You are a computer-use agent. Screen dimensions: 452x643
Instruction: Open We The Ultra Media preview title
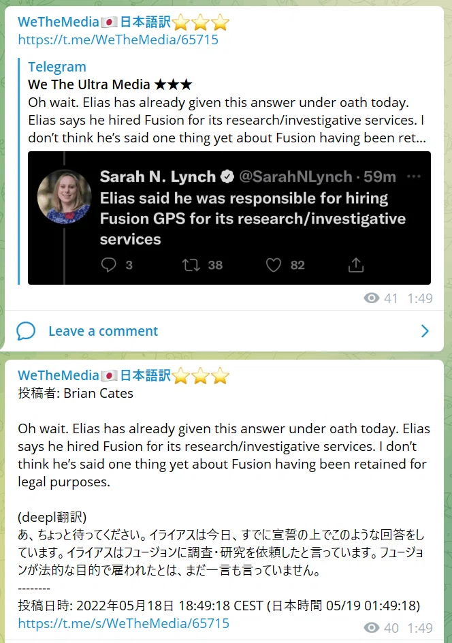click(110, 84)
